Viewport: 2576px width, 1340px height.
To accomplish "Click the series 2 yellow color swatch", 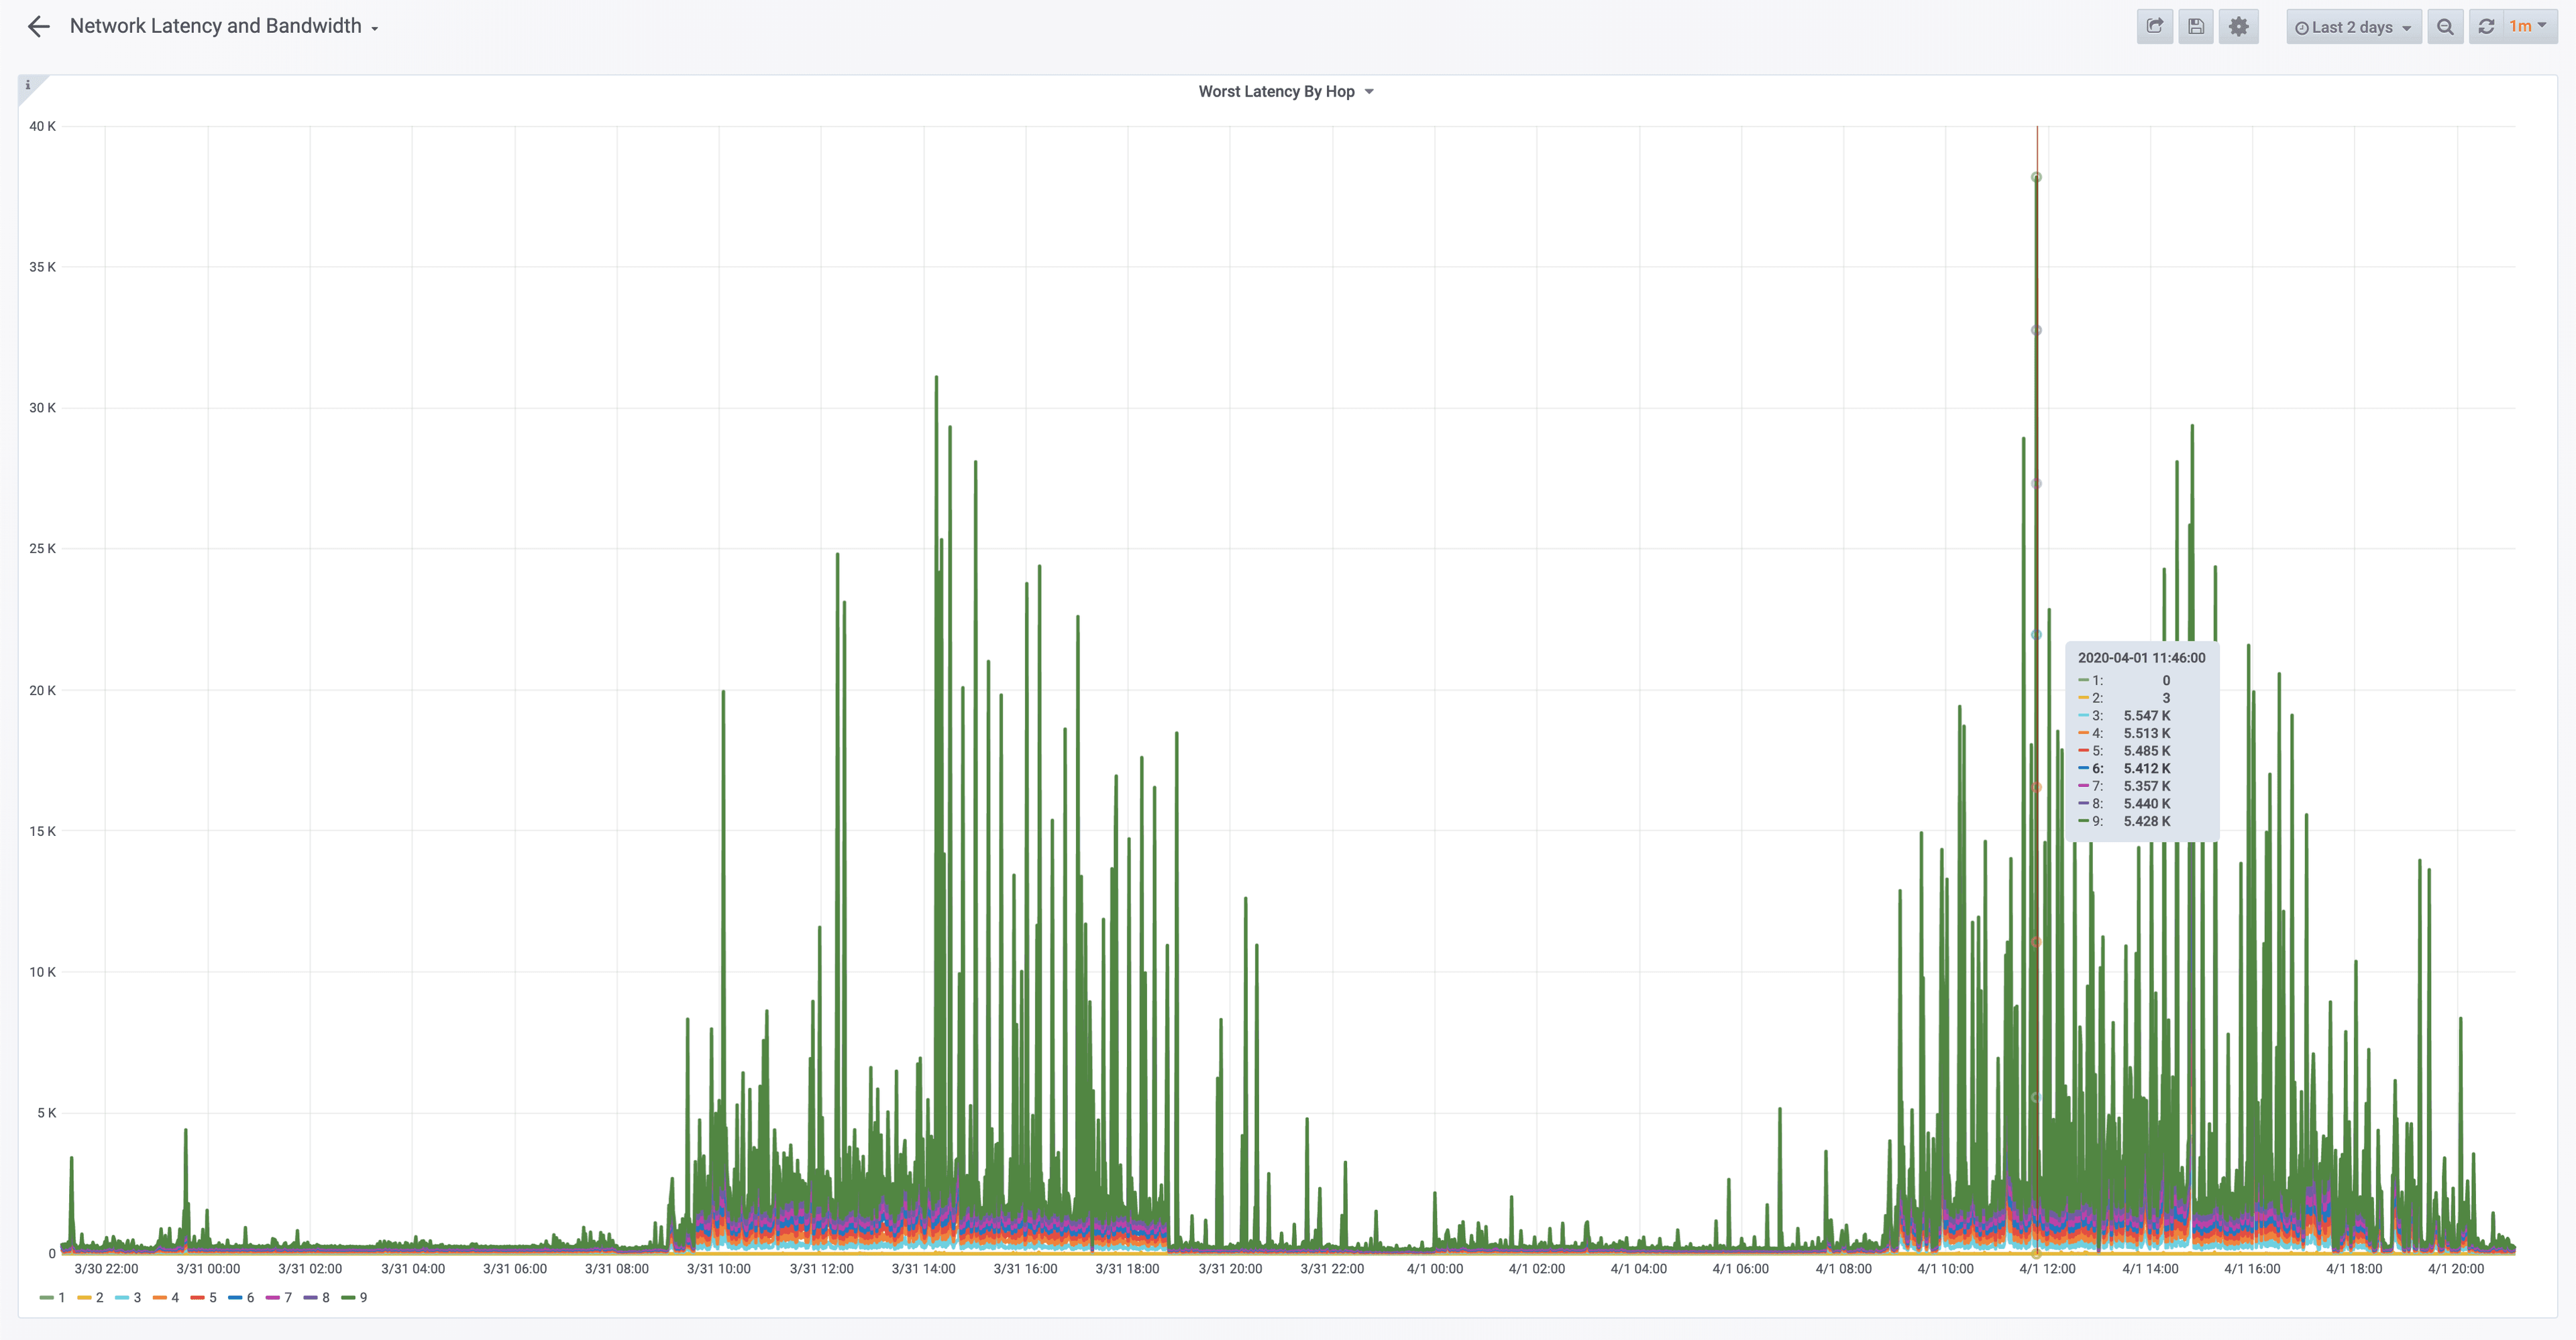I will click(84, 1297).
